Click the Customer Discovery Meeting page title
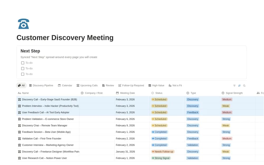Image resolution: width=264 pixels, height=165 pixels. click(x=65, y=38)
